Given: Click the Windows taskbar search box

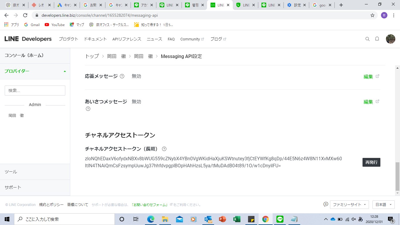Looking at the screenshot, I should coord(64,219).
